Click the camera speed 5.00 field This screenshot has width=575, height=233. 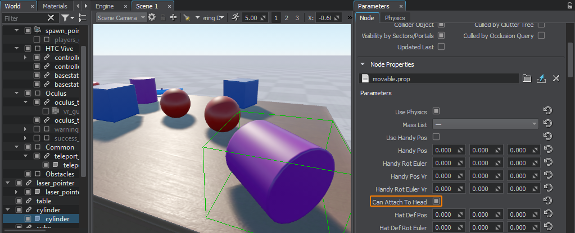pos(252,18)
